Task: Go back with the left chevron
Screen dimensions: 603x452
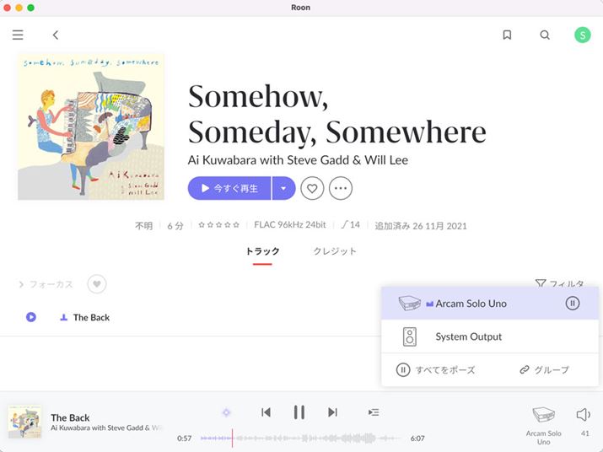Action: [x=56, y=35]
